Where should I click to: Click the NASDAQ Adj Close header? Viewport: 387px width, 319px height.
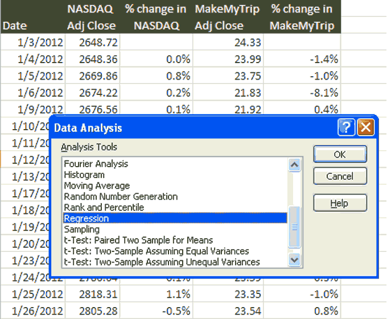coord(92,16)
